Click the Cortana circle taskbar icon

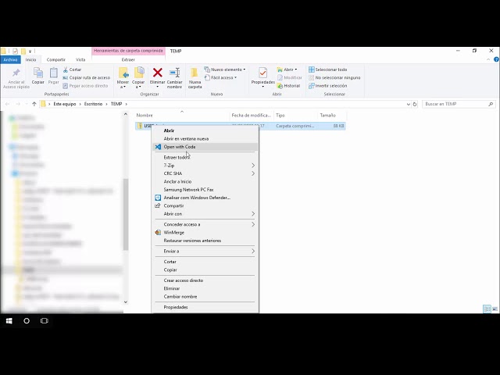tap(27, 321)
